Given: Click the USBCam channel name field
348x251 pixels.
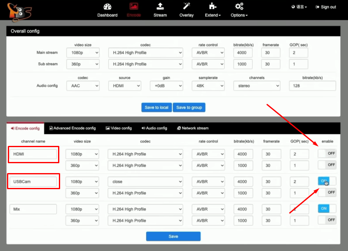Looking at the screenshot, I should tap(33, 182).
